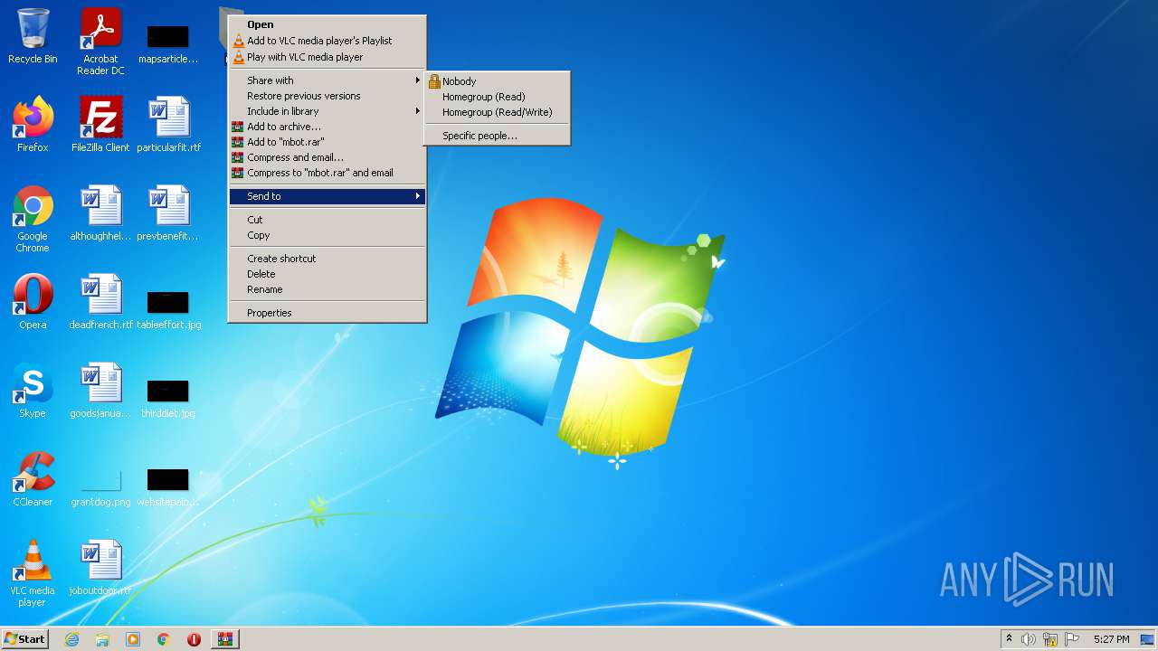
Task: Select Homegroup (Read/Write) sharing option
Action: (498, 112)
